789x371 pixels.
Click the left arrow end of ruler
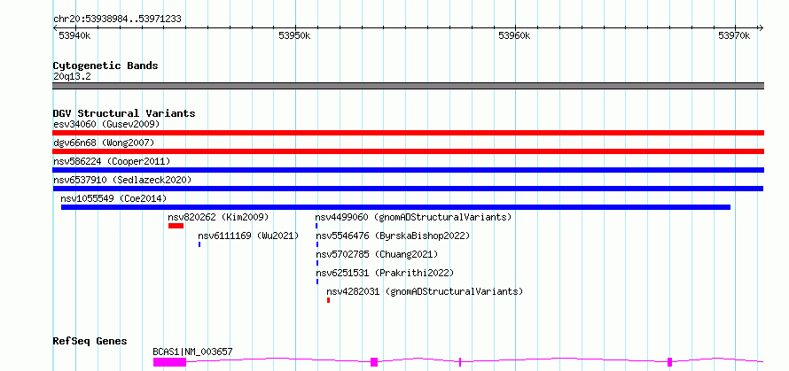56,28
